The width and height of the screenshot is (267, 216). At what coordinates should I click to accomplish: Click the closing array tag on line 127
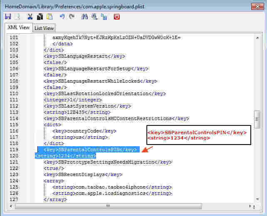[55, 199]
